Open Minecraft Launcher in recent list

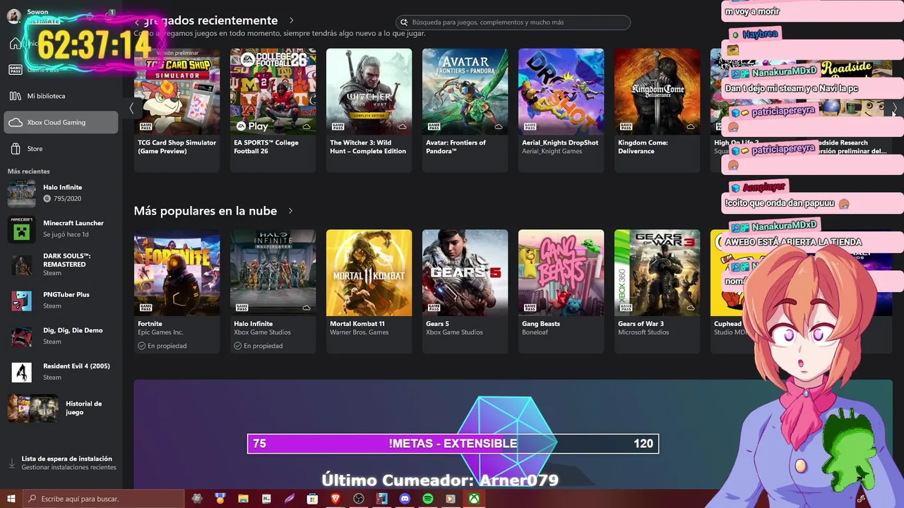point(61,229)
